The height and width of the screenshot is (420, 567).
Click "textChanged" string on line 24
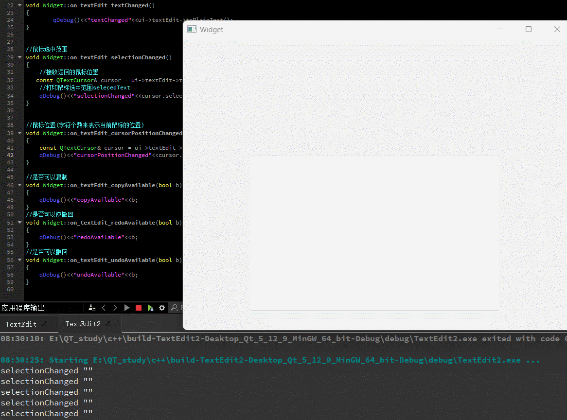pyautogui.click(x=109, y=20)
